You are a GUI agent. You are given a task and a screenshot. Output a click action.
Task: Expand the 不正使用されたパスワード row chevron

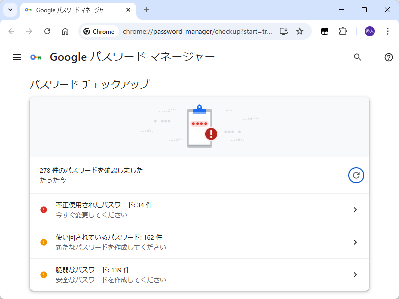coord(355,210)
